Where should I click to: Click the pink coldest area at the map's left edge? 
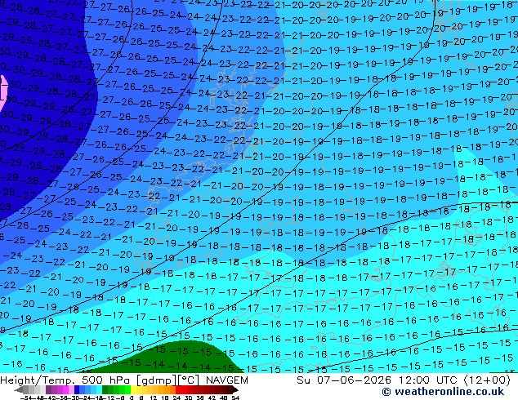pyautogui.click(x=2, y=93)
